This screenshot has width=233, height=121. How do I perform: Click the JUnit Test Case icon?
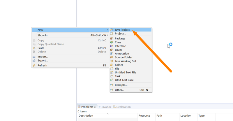click(x=112, y=80)
